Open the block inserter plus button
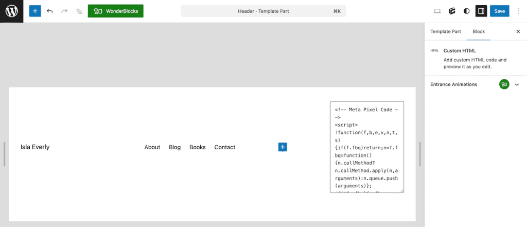Image resolution: width=527 pixels, height=227 pixels. (x=35, y=11)
